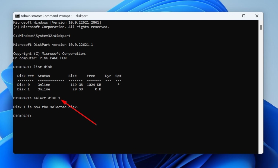Click the 119 GB size value
The height and width of the screenshot is (168, 278).
point(77,85)
